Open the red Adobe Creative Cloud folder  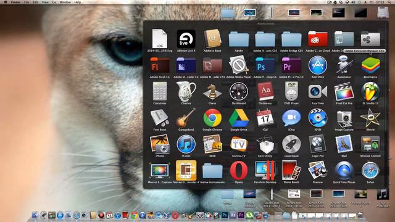tap(318, 39)
